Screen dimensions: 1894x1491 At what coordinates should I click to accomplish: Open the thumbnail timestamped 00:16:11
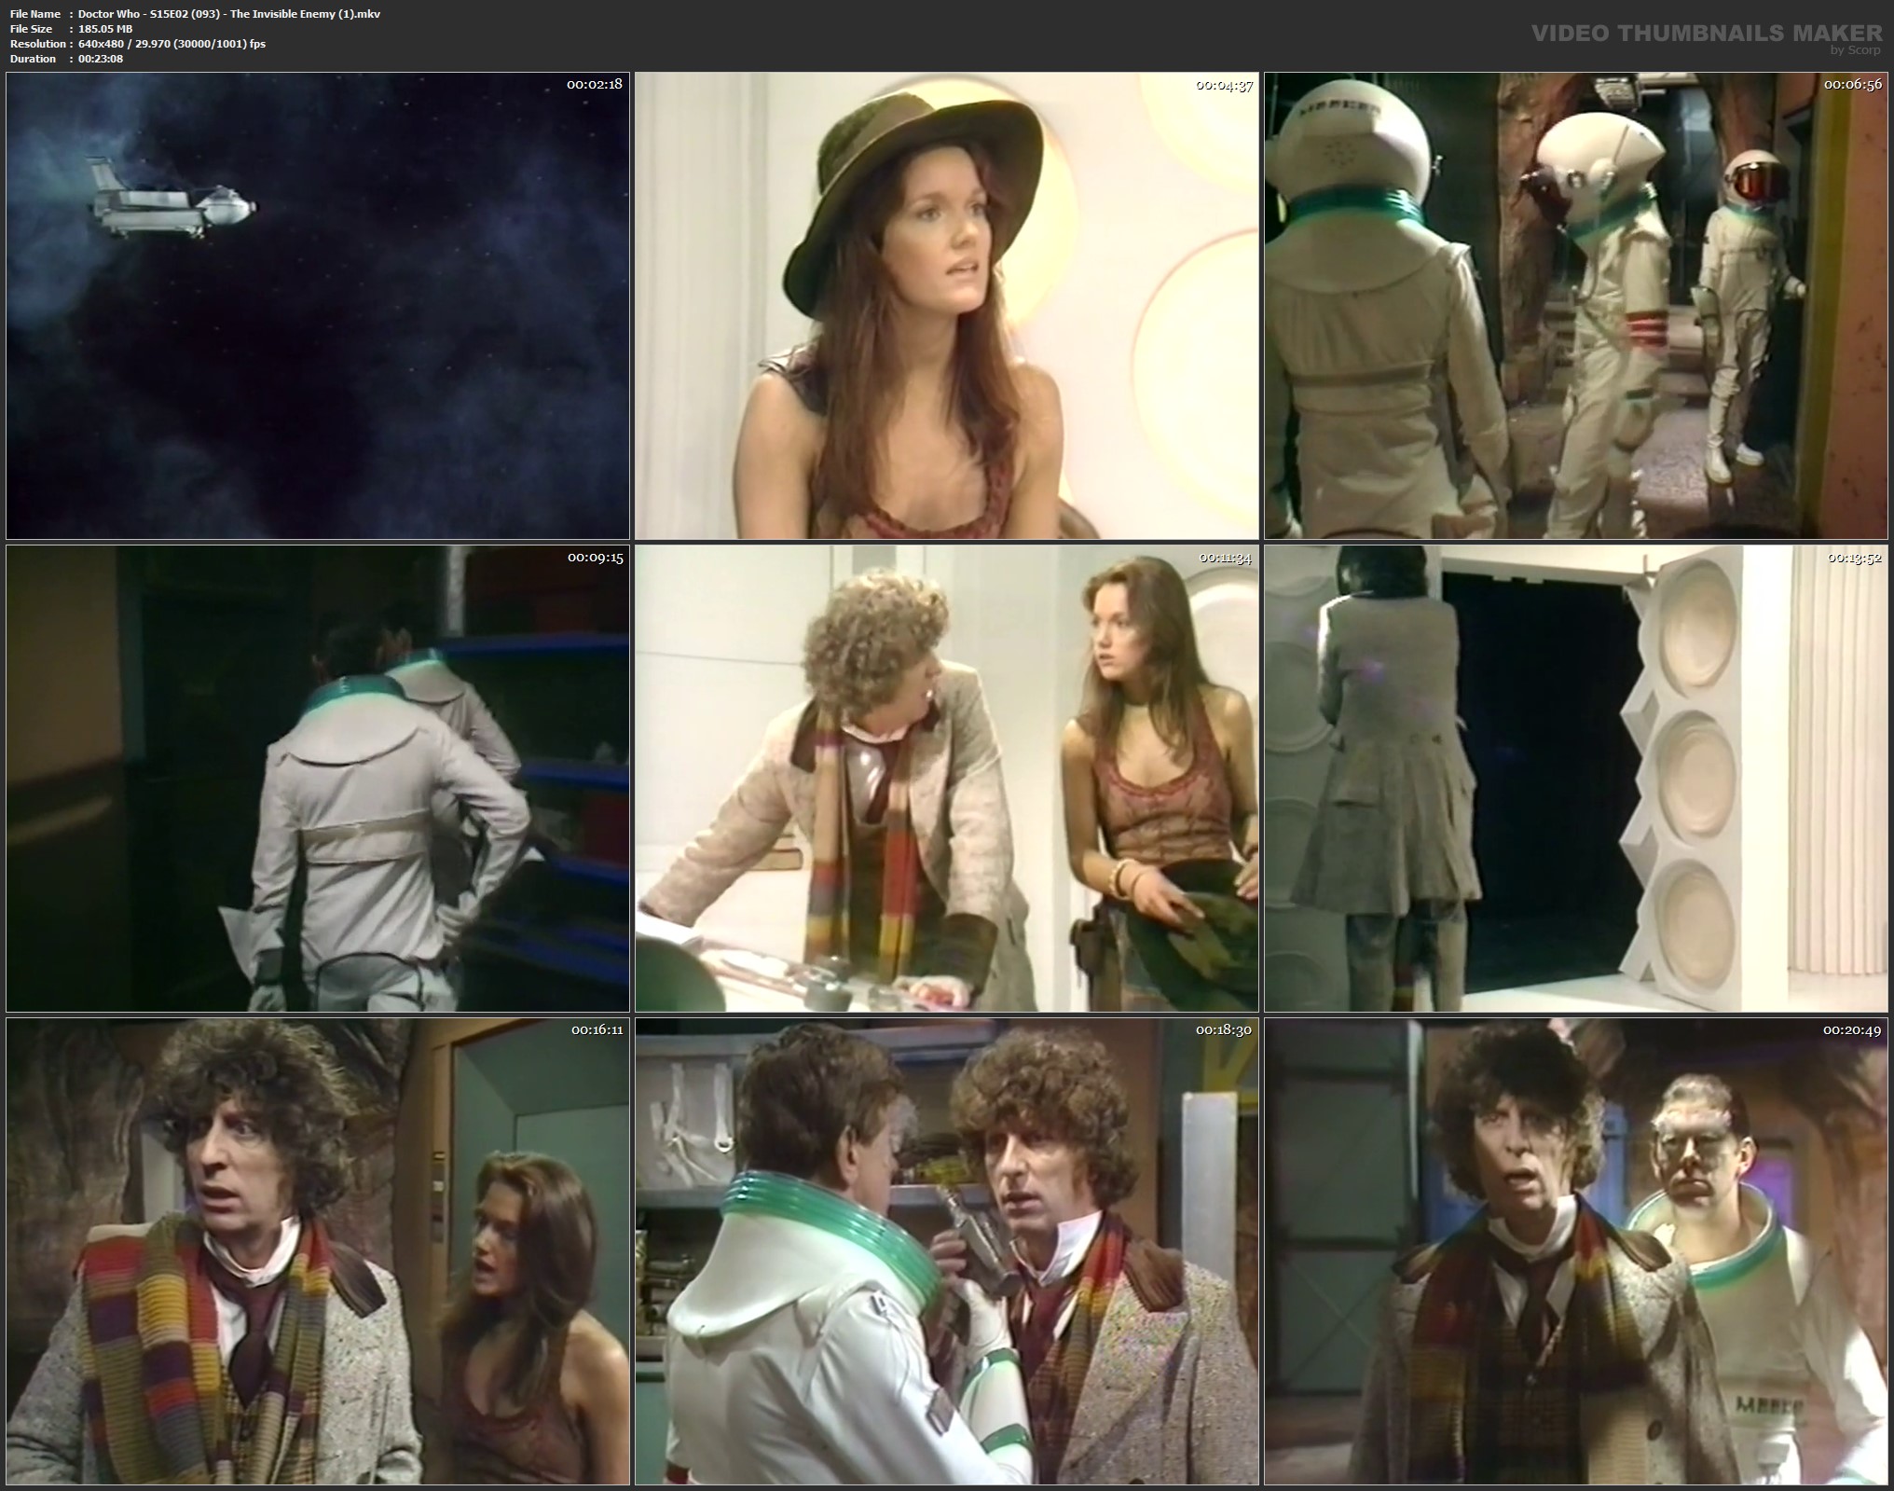(x=317, y=1251)
